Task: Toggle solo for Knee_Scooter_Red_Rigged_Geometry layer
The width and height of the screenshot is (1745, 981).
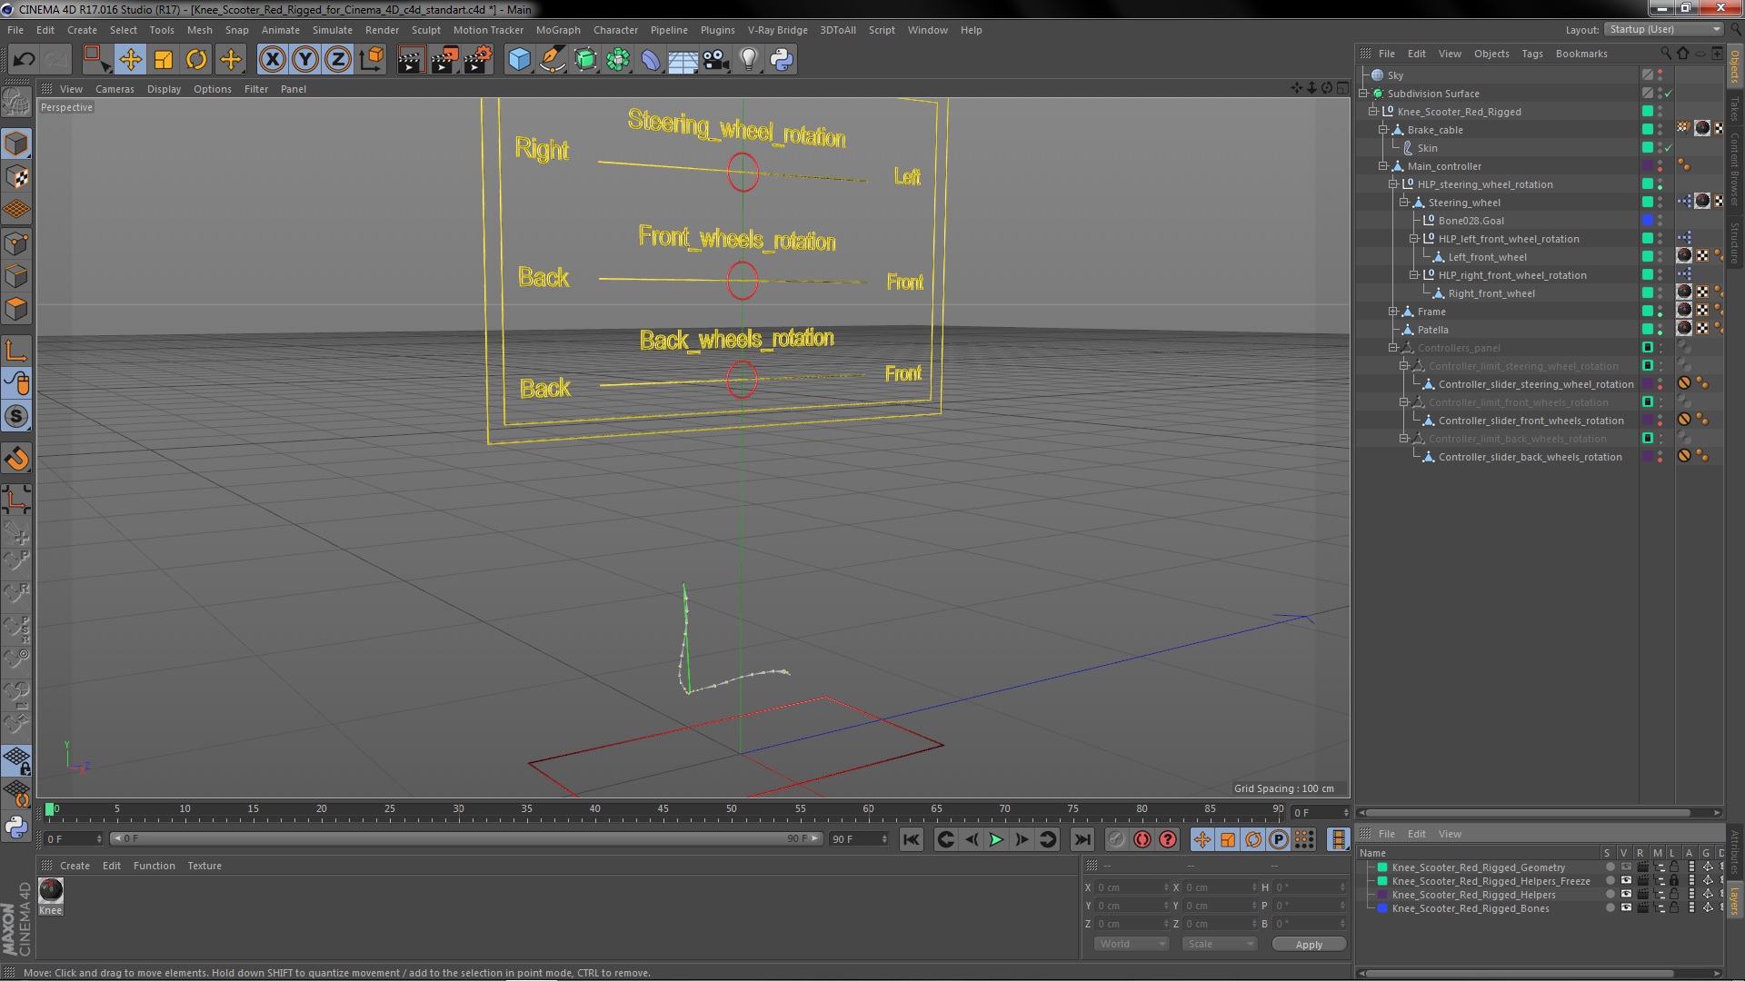Action: pyautogui.click(x=1609, y=867)
